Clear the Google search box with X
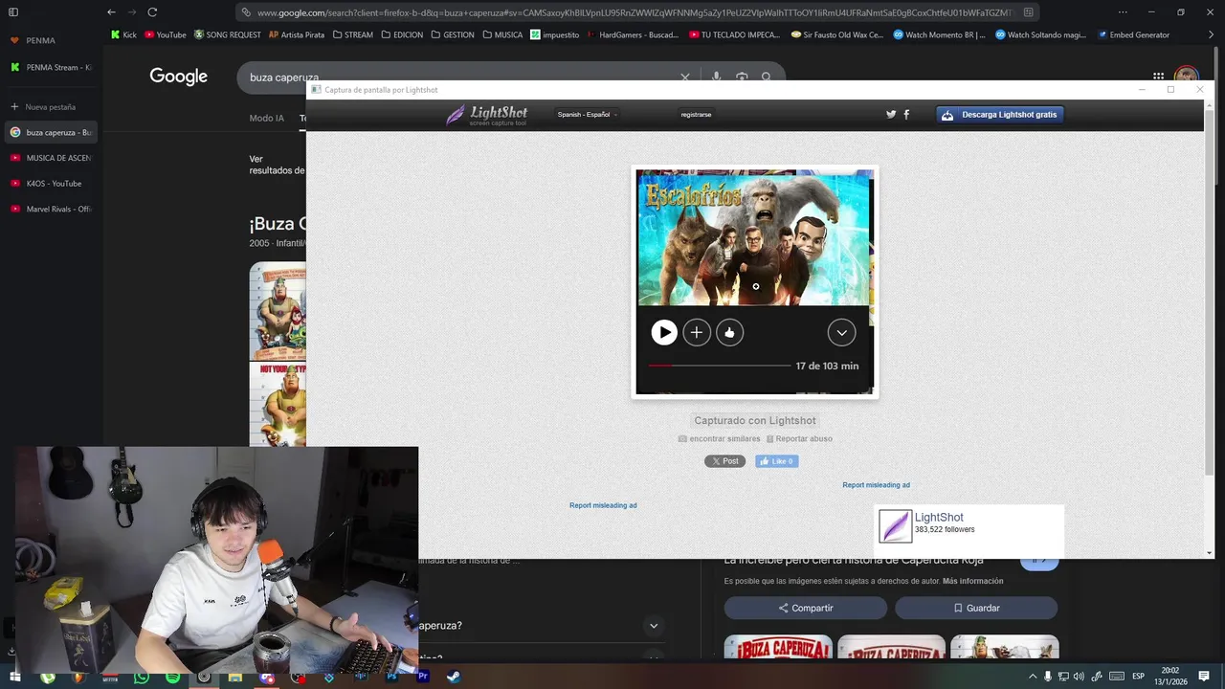1225x689 pixels. click(685, 77)
